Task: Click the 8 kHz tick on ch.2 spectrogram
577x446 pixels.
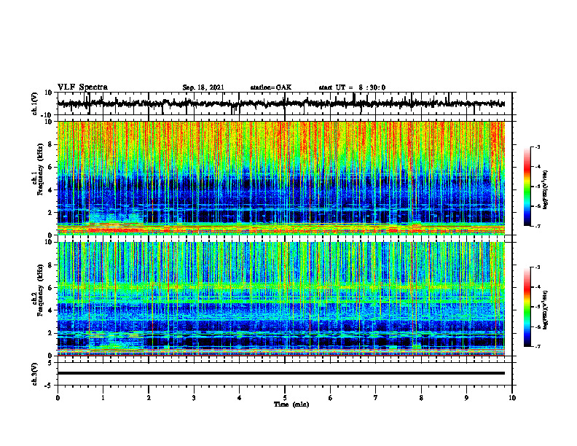Action: pyautogui.click(x=51, y=265)
